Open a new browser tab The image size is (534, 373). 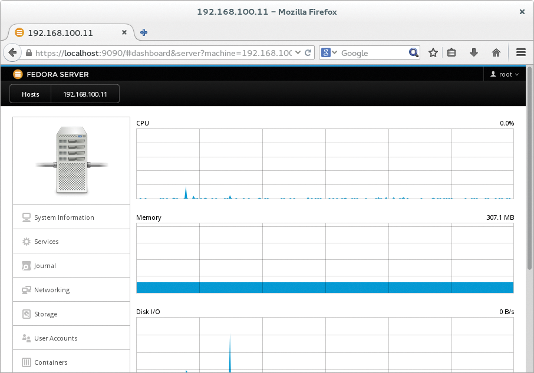point(143,32)
